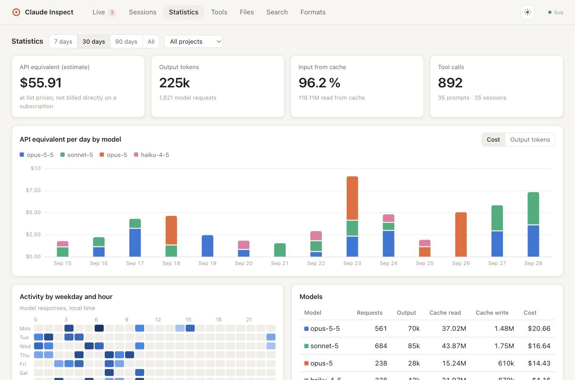Click the opus-5 row in Models table

pos(427,363)
